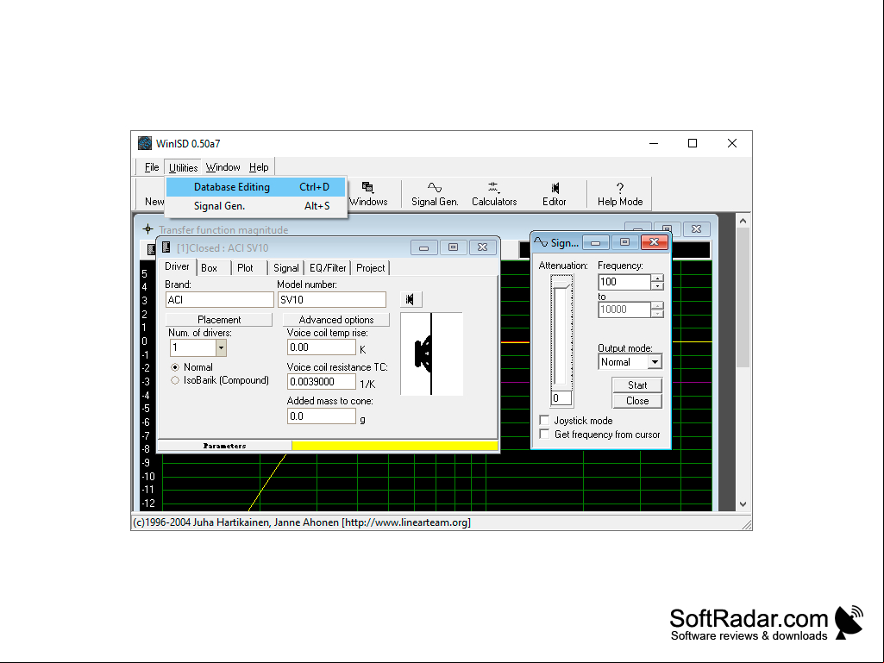
Task: Click the speaker placement diagram thumbnail
Action: pyautogui.click(x=431, y=354)
